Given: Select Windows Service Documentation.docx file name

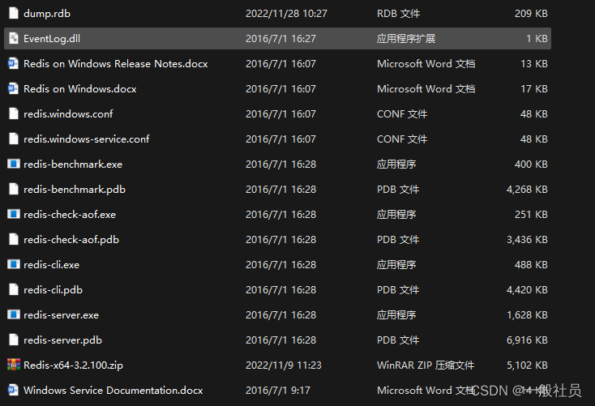Looking at the screenshot, I should coord(113,390).
